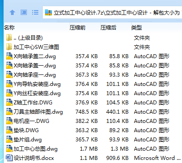Select the file 加工中心总图.dwg
Image resolution: width=182 pixels, height=163 pixels.
[36, 149]
